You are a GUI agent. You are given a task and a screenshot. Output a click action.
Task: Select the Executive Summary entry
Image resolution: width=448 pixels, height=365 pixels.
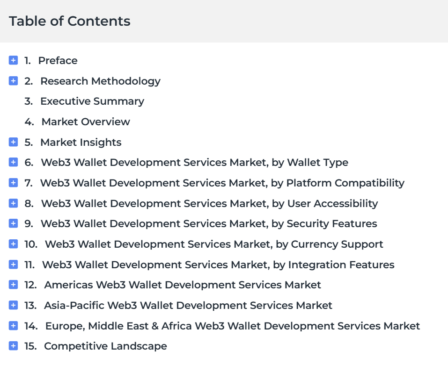(92, 101)
